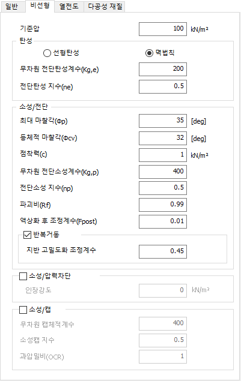This screenshot has width=241, height=381.
Task: Click the 비선형 tab
Action: pyautogui.click(x=40, y=6)
